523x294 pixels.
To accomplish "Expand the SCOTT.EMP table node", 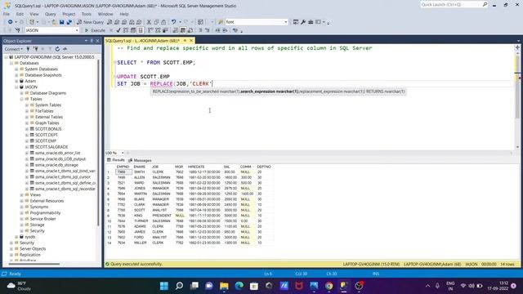I will click(27, 141).
